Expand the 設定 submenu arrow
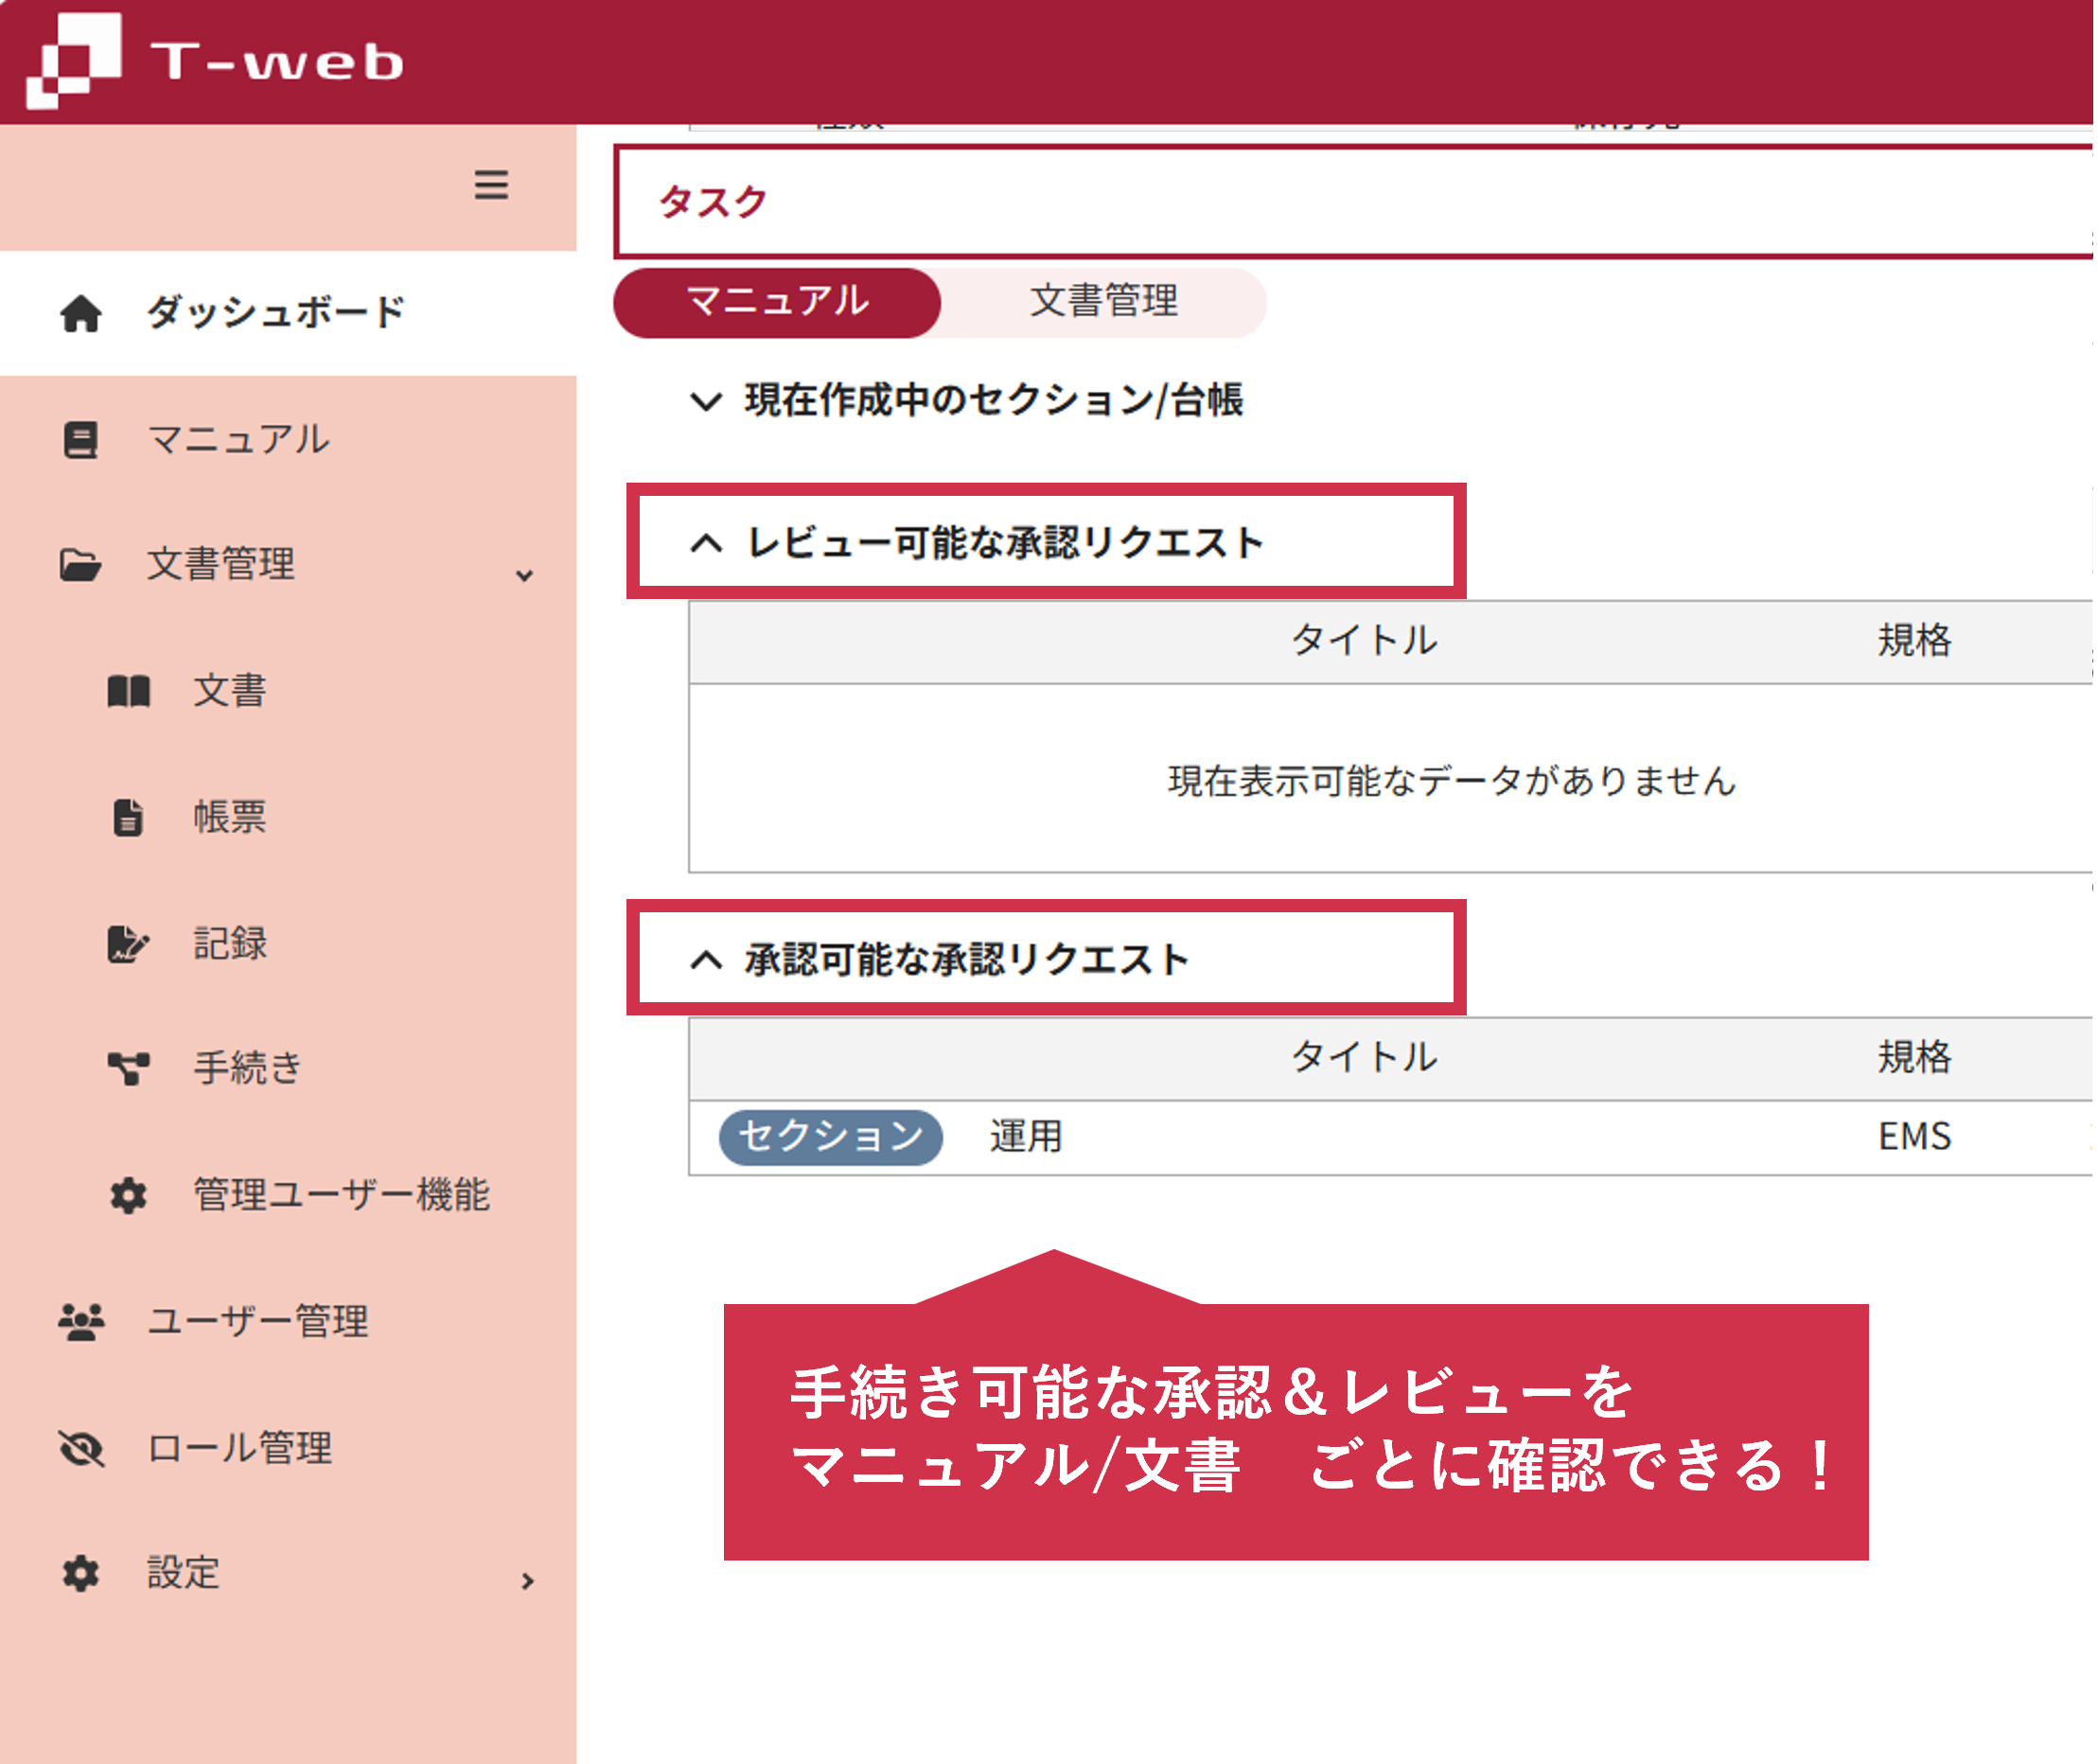Viewport: 2098px width, 1764px height. (527, 1581)
